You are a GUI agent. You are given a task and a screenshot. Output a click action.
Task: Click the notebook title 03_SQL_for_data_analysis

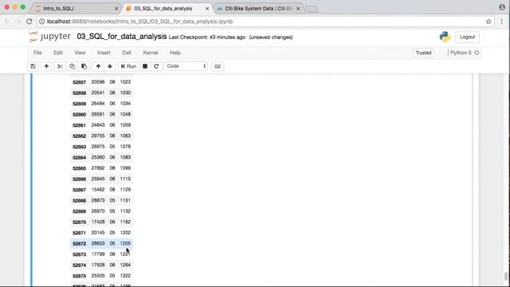(x=122, y=37)
